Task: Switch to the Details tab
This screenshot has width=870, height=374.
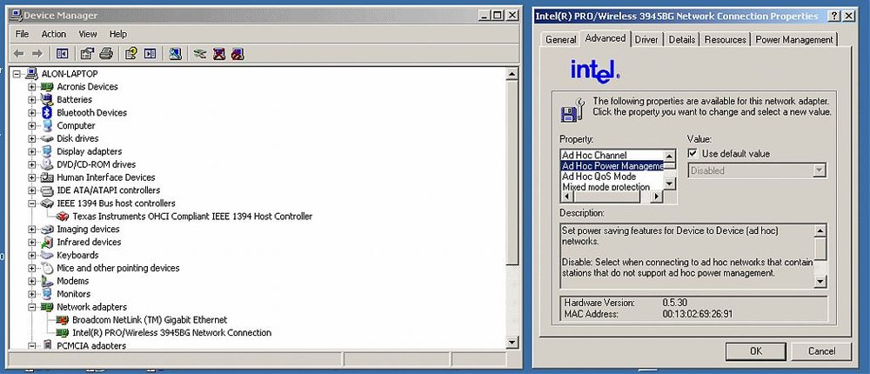Action: pos(682,39)
